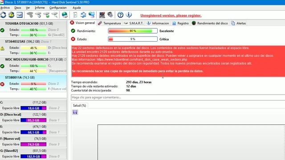Screen dimensions: 285x160
Task: Click the green check icon beside Rendimiento
Action: tap(73, 31)
